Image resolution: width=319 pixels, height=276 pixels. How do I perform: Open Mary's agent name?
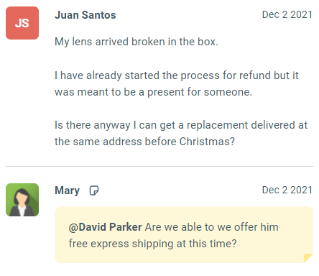pos(67,190)
